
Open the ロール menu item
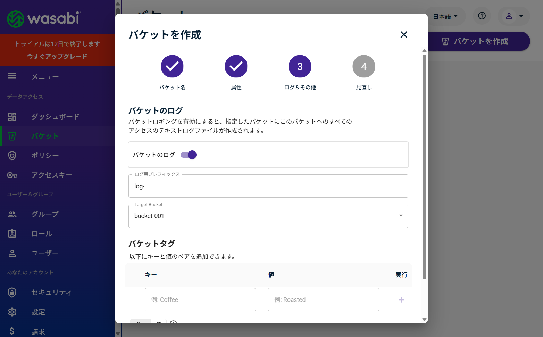coord(57,234)
